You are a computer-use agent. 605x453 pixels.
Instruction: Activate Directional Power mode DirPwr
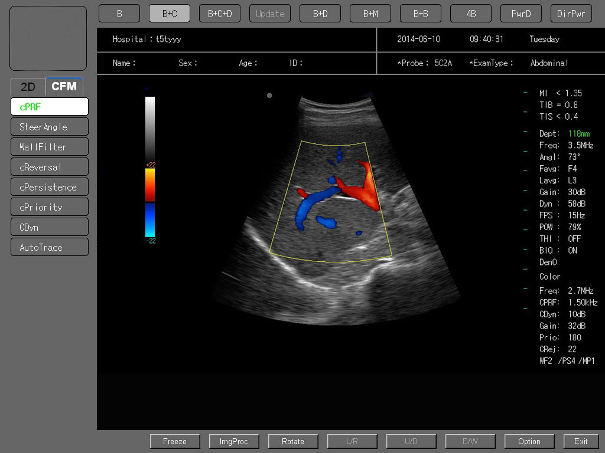[571, 13]
